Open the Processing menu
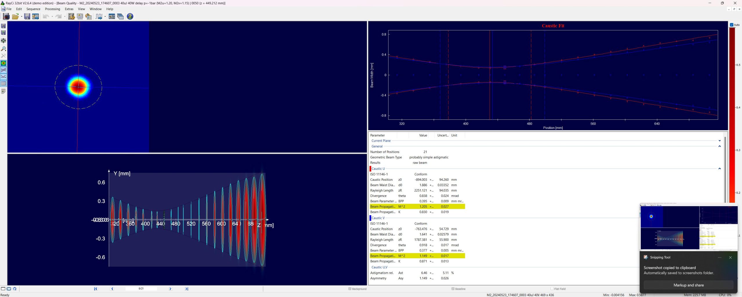Screen dimensions: 742x297 point(52,9)
